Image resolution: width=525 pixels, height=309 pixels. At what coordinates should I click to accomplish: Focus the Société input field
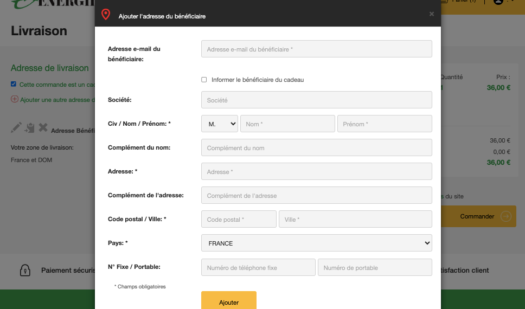[316, 100]
